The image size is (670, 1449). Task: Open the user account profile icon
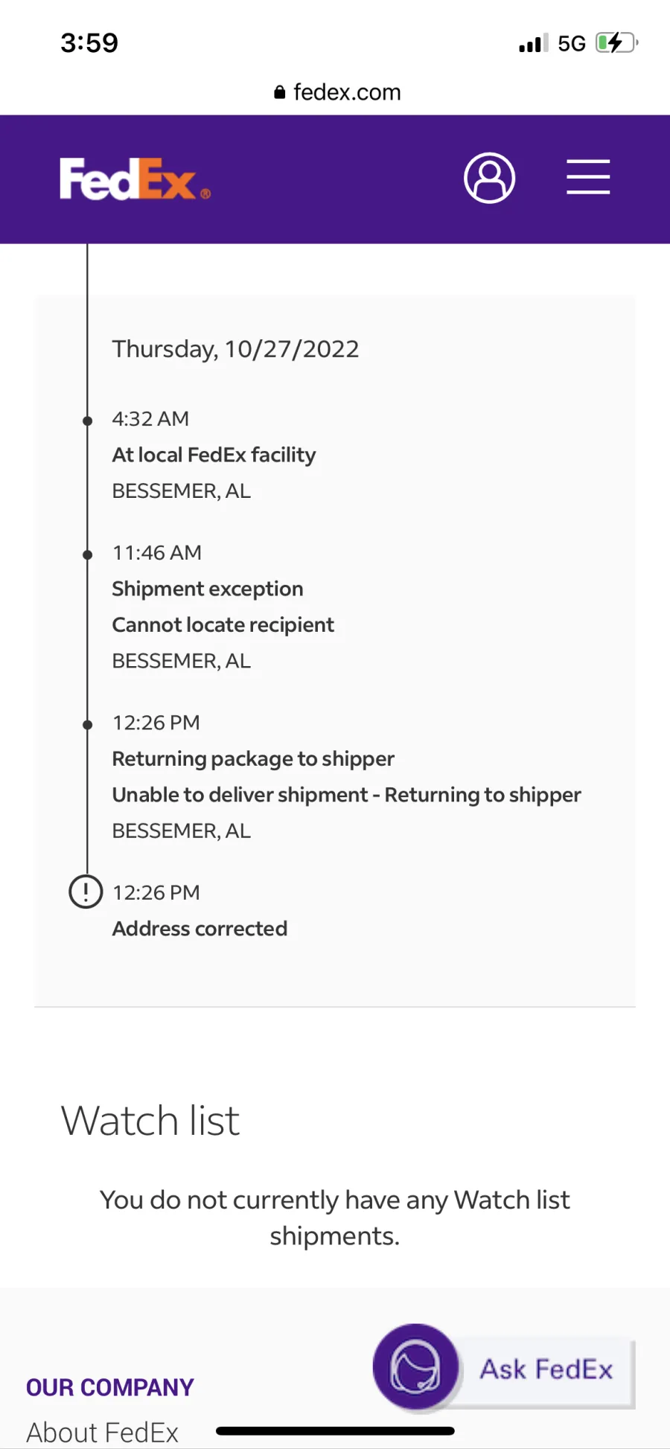click(489, 179)
